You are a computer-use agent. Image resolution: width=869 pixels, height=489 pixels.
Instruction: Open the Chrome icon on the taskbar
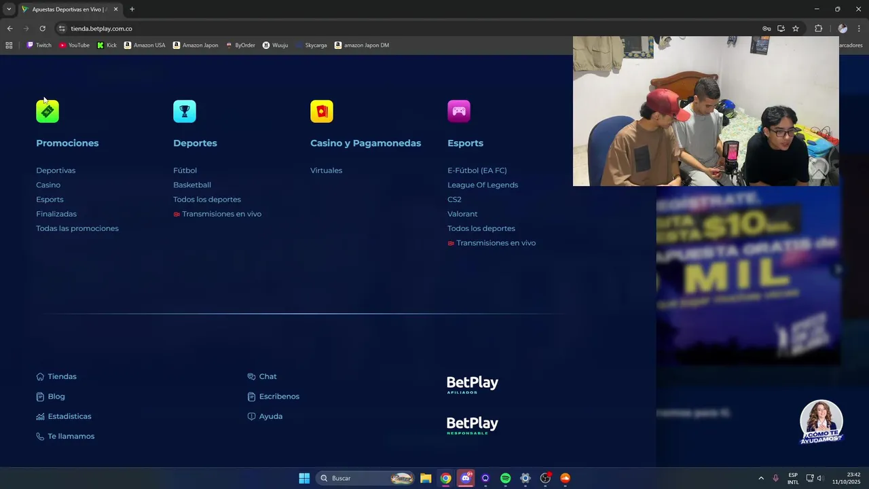click(445, 478)
